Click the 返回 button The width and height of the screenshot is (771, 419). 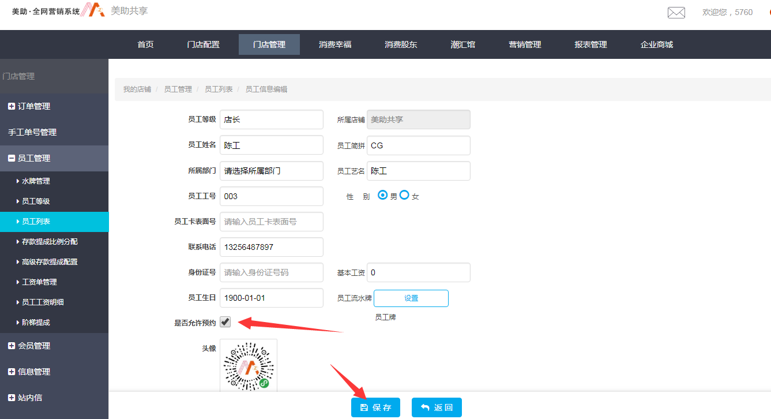click(x=437, y=407)
